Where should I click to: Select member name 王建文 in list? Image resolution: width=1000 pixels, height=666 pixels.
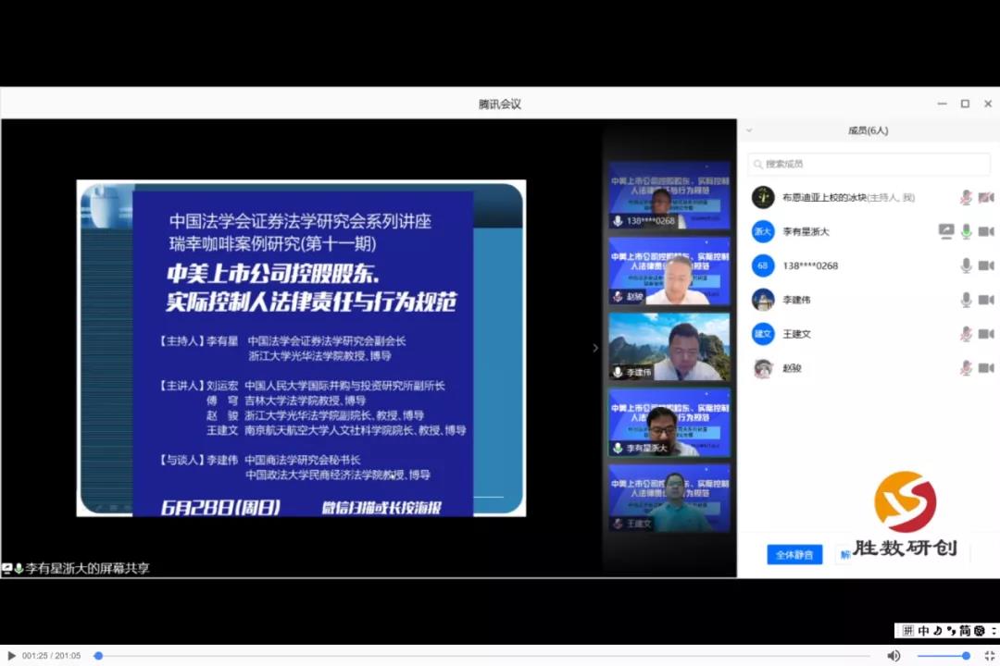[x=796, y=334]
